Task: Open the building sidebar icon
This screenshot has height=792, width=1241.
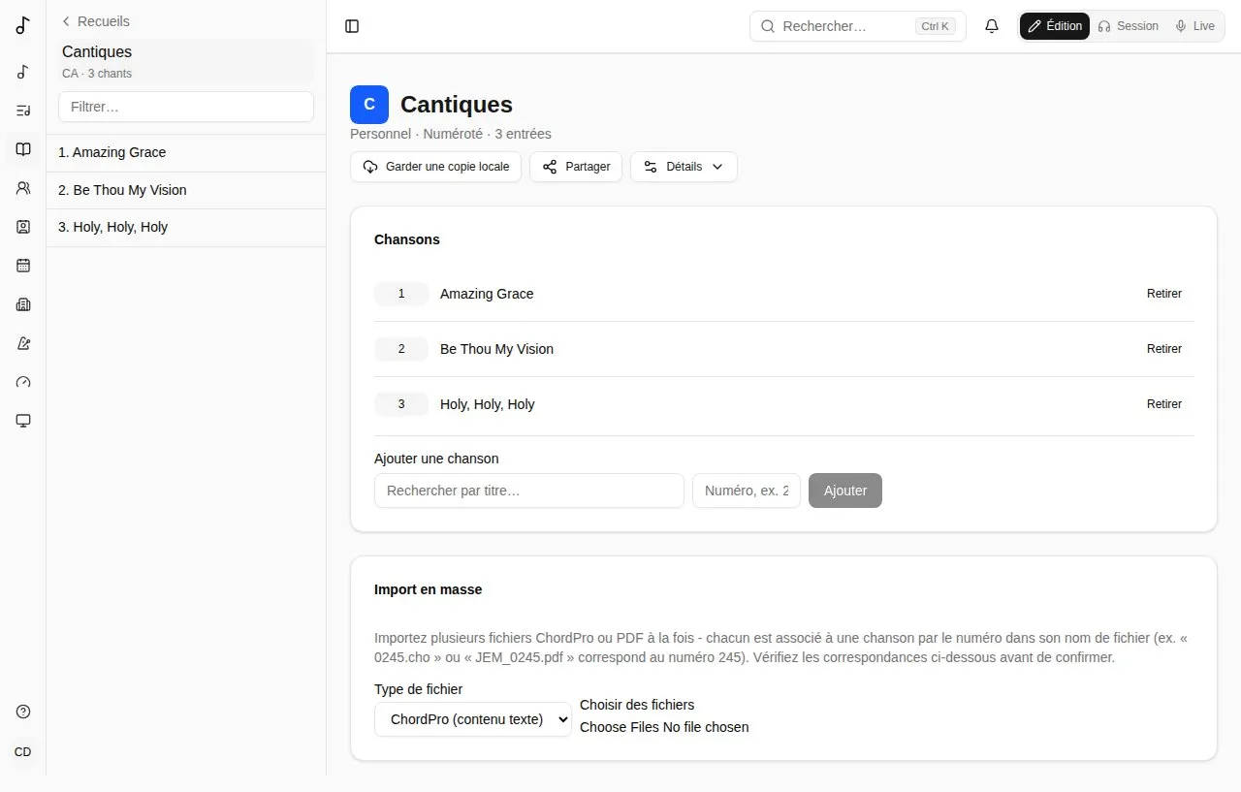Action: click(23, 304)
